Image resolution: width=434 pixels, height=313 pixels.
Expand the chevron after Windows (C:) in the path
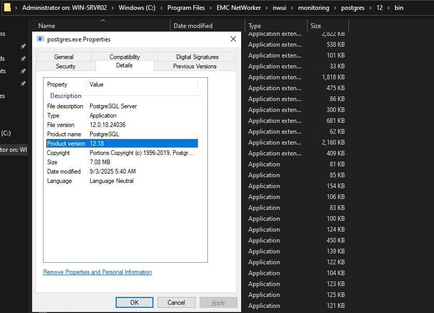[161, 8]
